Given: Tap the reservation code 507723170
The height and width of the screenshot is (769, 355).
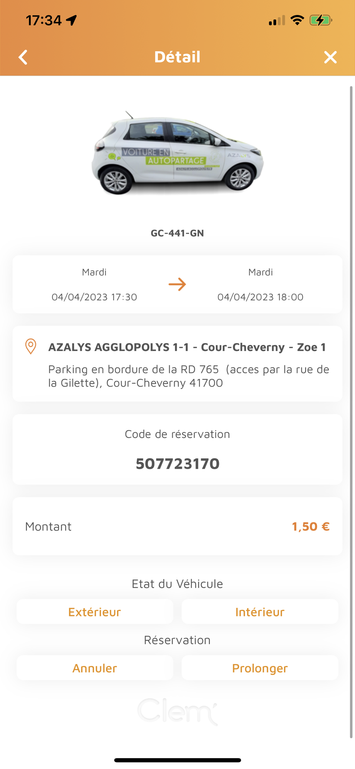Looking at the screenshot, I should tap(177, 464).
